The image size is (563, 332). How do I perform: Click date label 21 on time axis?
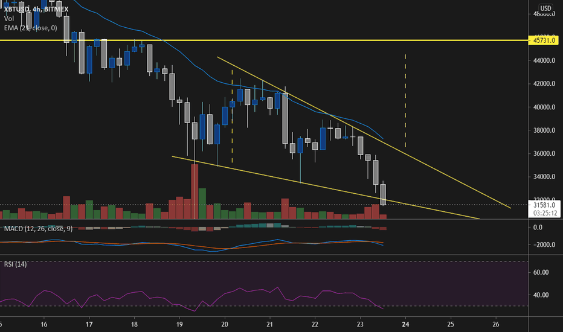click(x=270, y=325)
